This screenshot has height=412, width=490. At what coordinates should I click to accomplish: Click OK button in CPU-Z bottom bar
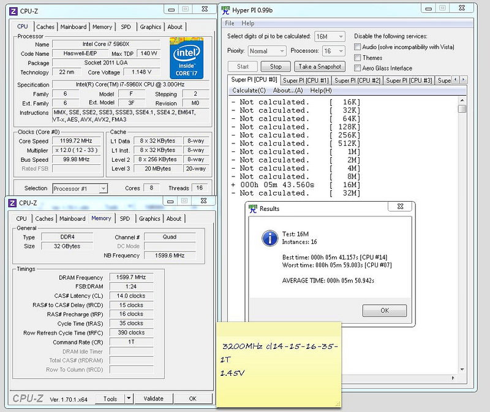(193, 399)
